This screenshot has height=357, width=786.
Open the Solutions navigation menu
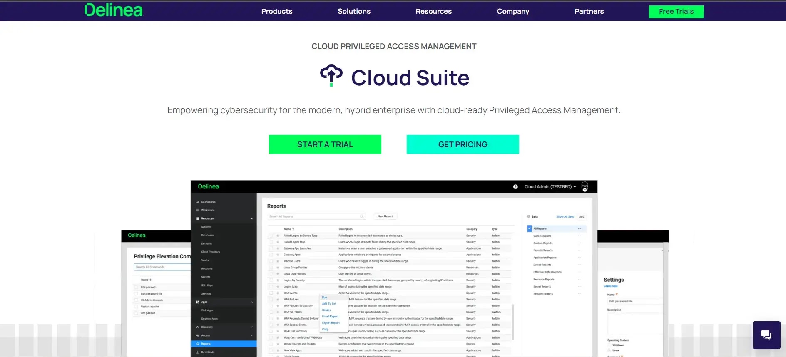pyautogui.click(x=354, y=11)
